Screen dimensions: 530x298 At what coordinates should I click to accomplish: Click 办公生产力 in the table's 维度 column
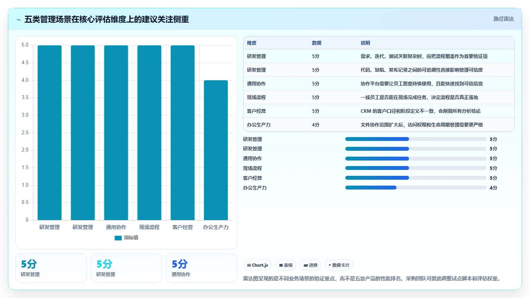click(x=259, y=125)
